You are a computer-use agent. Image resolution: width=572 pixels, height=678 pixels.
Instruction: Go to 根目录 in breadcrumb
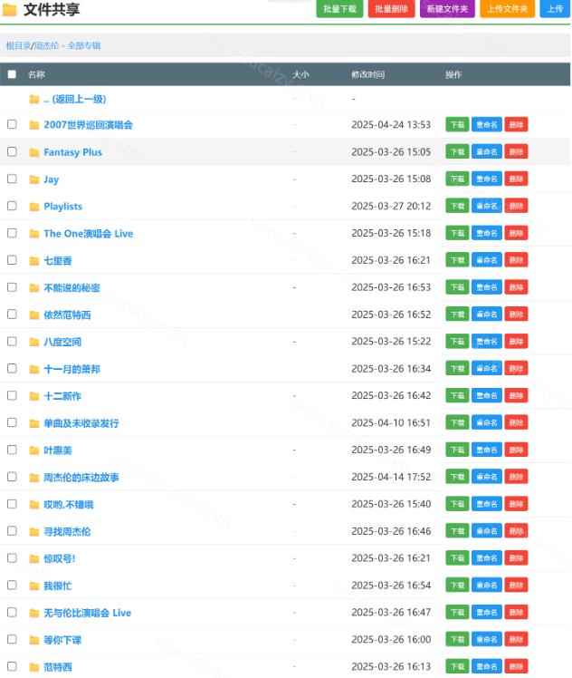[x=18, y=46]
